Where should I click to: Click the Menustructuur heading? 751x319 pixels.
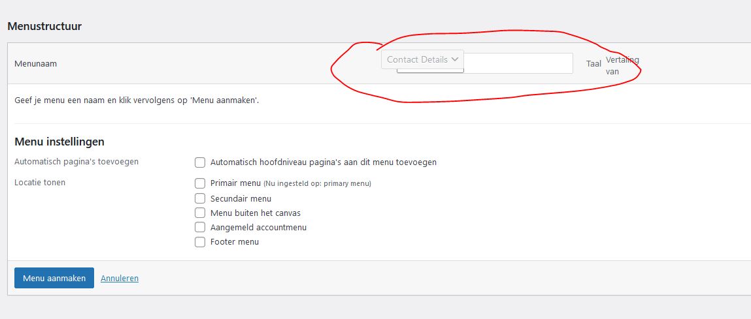tap(44, 26)
